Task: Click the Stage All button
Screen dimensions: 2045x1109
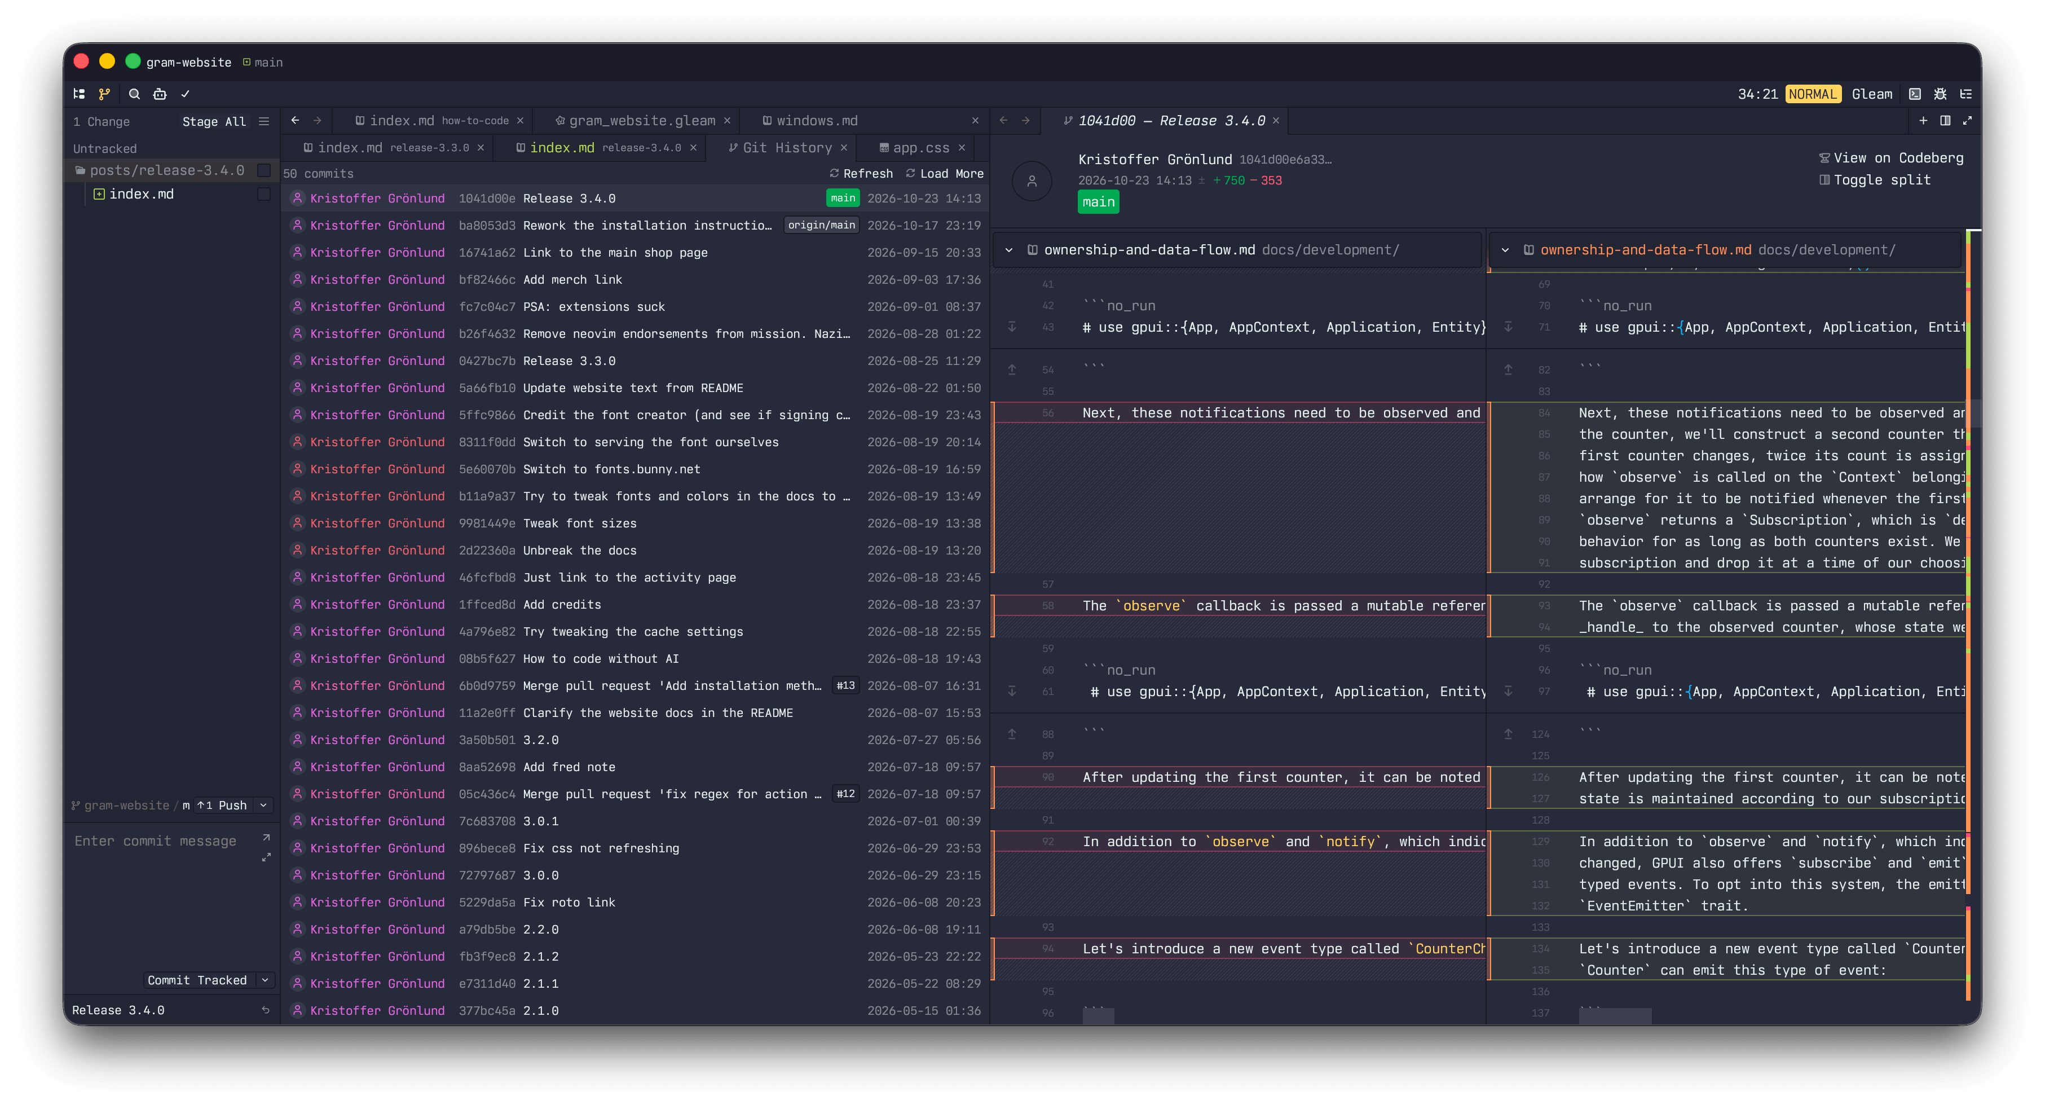Action: (x=214, y=121)
